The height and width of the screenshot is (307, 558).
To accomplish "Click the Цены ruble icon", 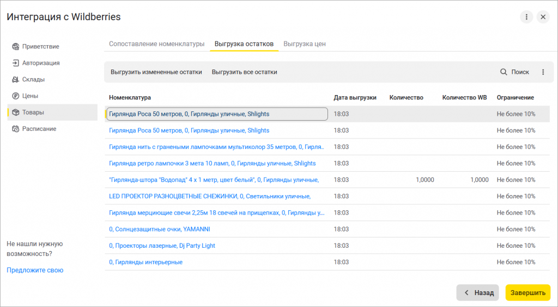I will 15,96.
